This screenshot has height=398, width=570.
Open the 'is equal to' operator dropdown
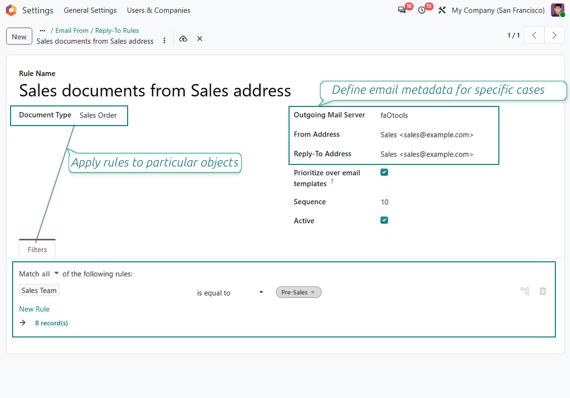point(230,293)
